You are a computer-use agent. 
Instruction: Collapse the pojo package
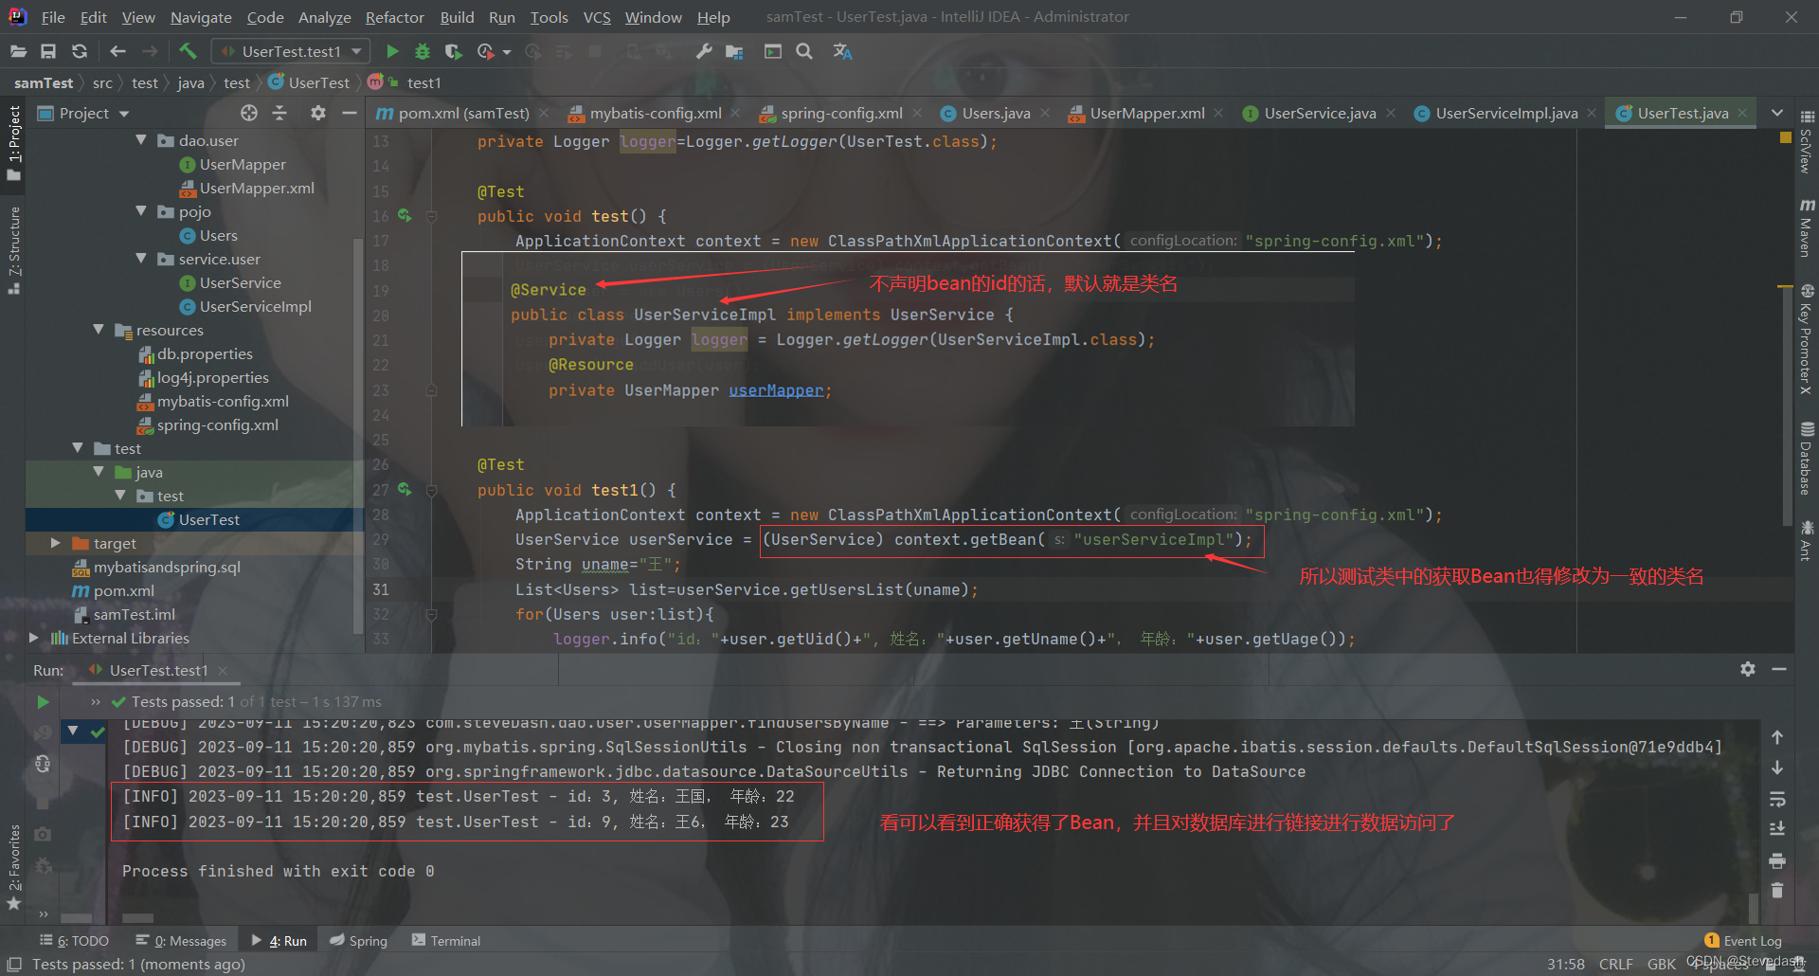141,211
